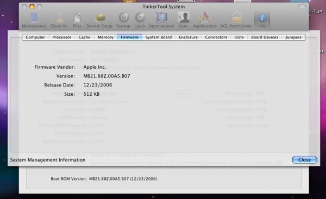
Task: Click the Release Date label
Action: pyautogui.click(x=59, y=85)
